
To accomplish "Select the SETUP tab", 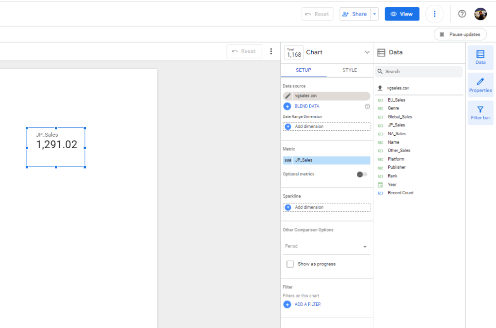I will [304, 70].
